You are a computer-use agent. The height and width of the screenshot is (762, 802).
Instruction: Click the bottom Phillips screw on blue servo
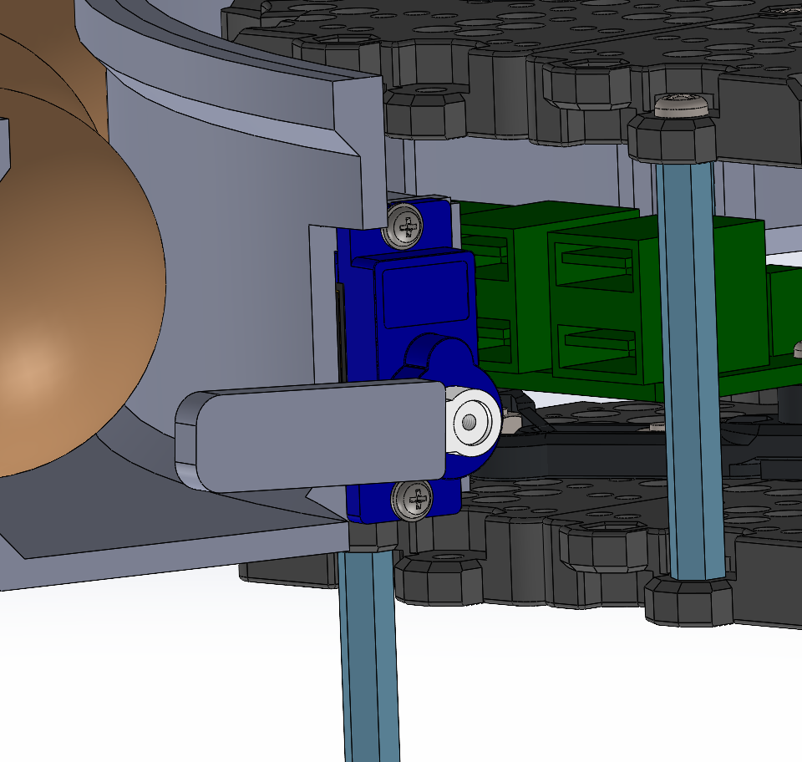pyautogui.click(x=414, y=500)
